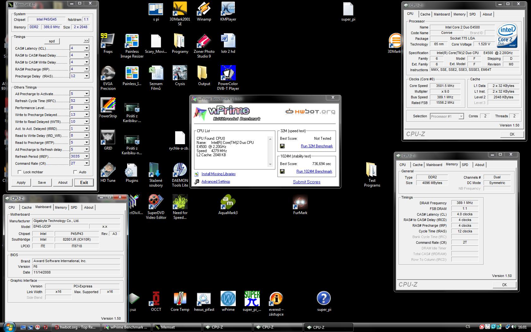Open Crysis desktop shortcut
The width and height of the screenshot is (531, 332).
(x=180, y=76)
